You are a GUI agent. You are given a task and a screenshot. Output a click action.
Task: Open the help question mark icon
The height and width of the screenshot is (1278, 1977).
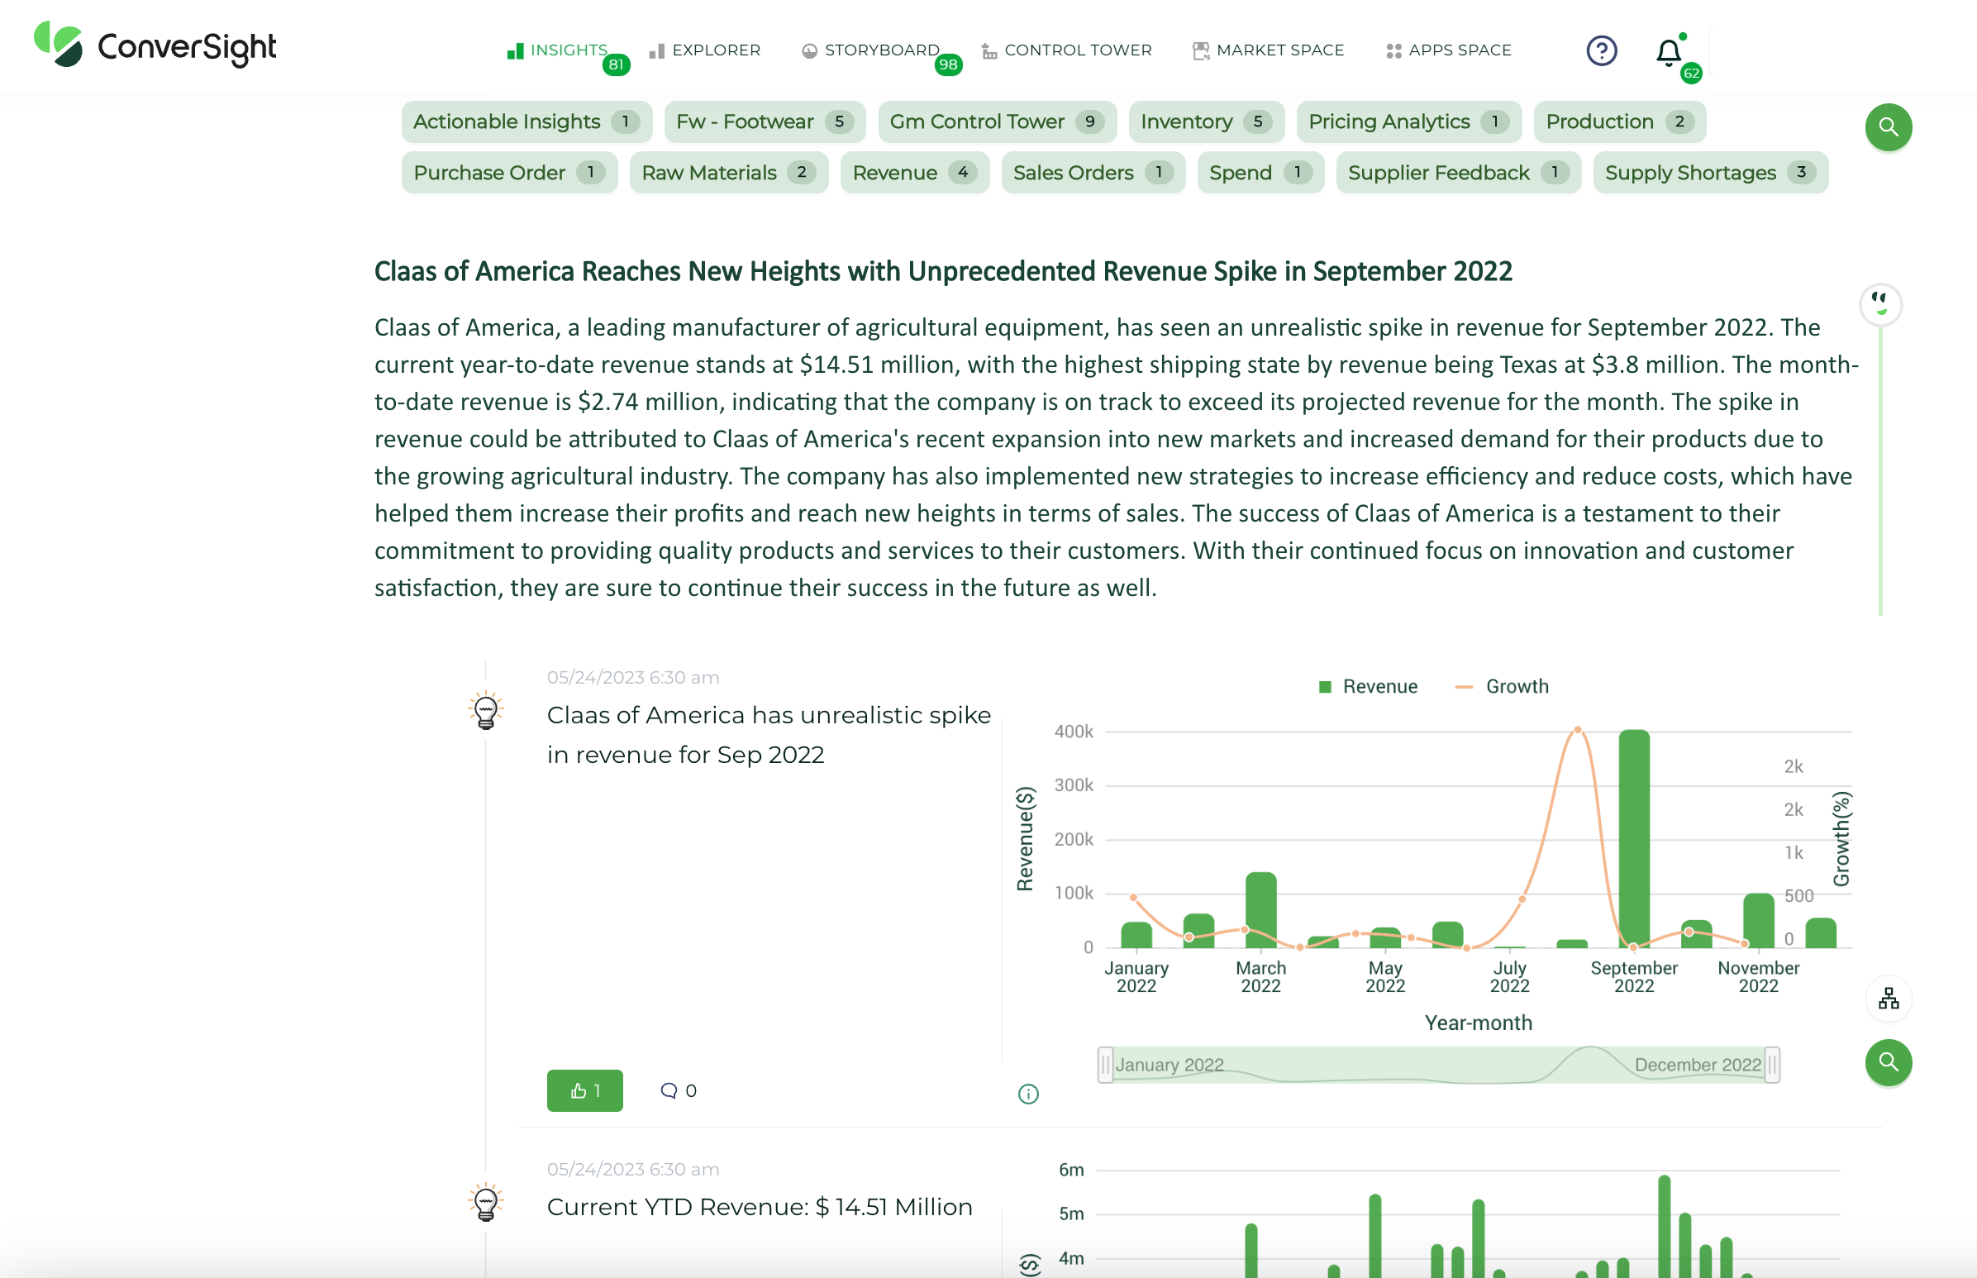(x=1601, y=50)
